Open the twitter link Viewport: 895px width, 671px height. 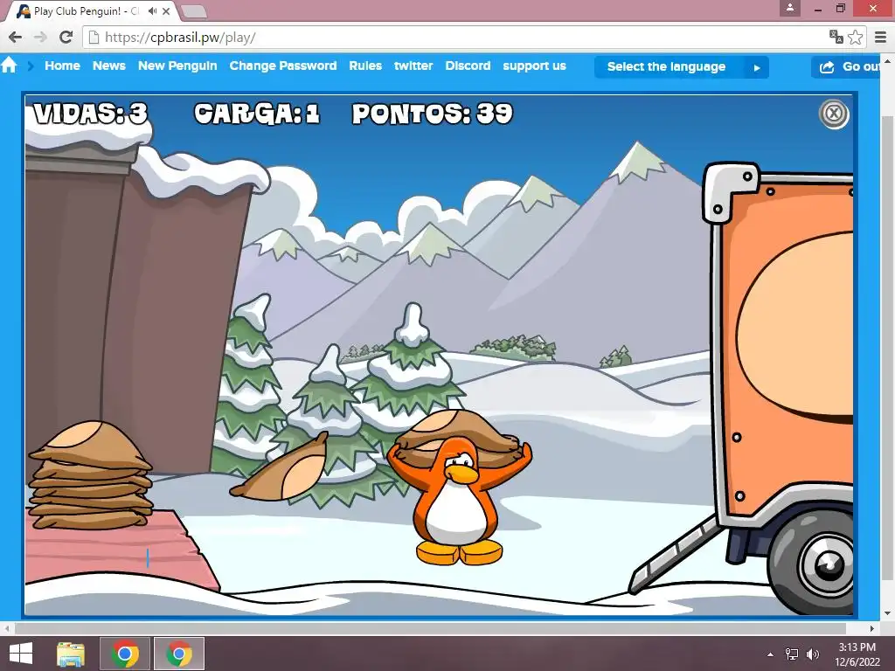pyautogui.click(x=413, y=66)
